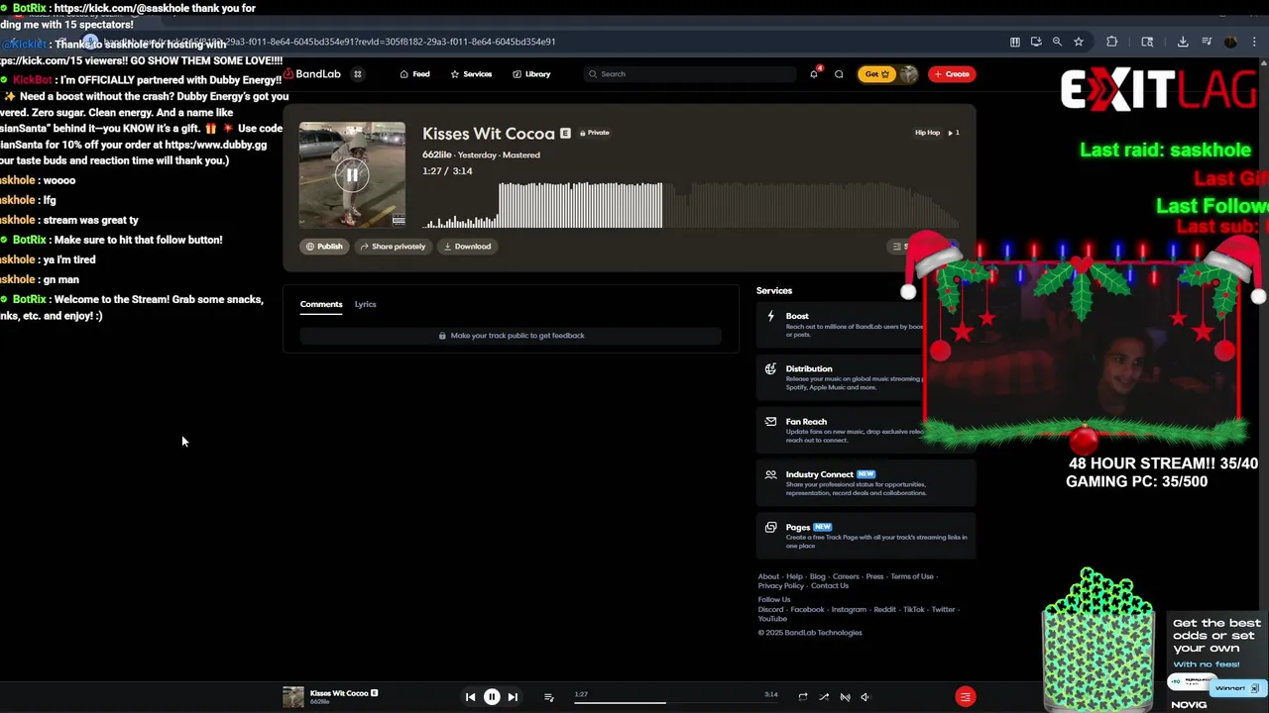Open the browser three-dot menu
Viewport: 1269px width, 713px height.
point(1255,42)
